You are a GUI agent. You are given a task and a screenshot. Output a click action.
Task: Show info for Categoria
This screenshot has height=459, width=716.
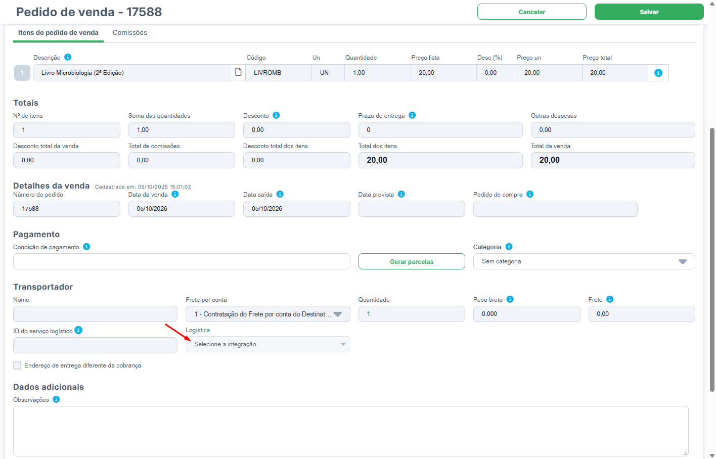pos(509,247)
